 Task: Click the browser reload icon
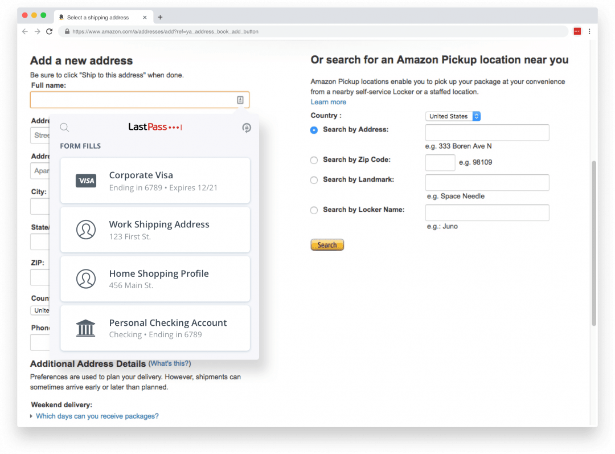point(50,31)
